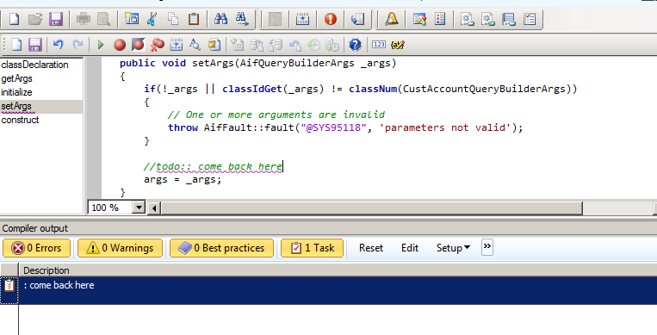Select the ': come back here' task row
The width and height of the screenshot is (657, 335).
point(338,290)
